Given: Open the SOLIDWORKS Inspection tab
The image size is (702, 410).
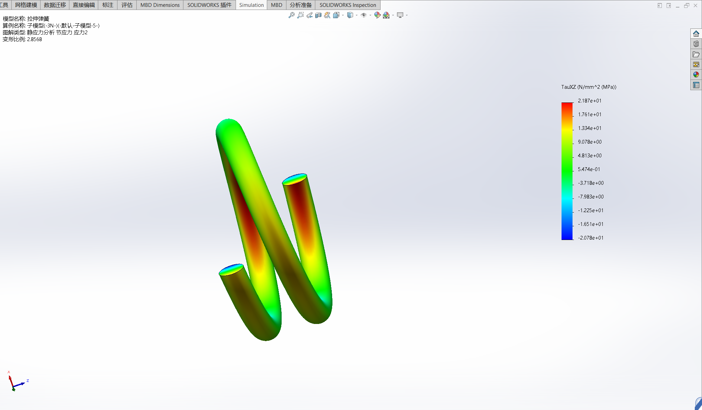Looking at the screenshot, I should click(348, 5).
